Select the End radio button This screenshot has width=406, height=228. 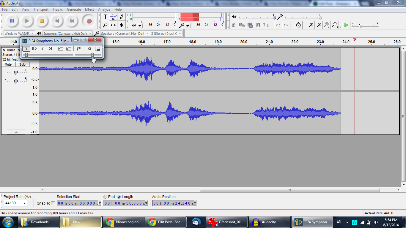point(105,197)
